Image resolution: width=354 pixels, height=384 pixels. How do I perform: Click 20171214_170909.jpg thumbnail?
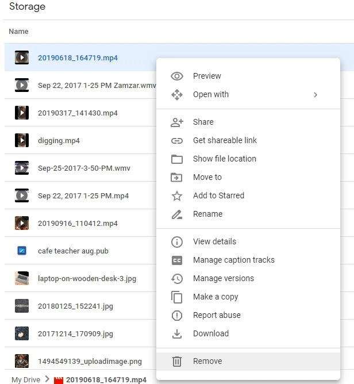pyautogui.click(x=22, y=333)
